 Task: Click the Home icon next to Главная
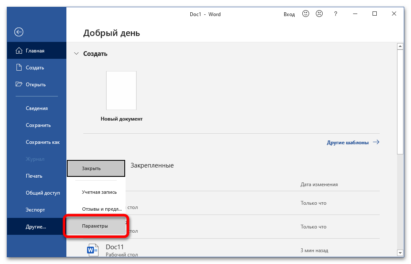pyautogui.click(x=19, y=51)
